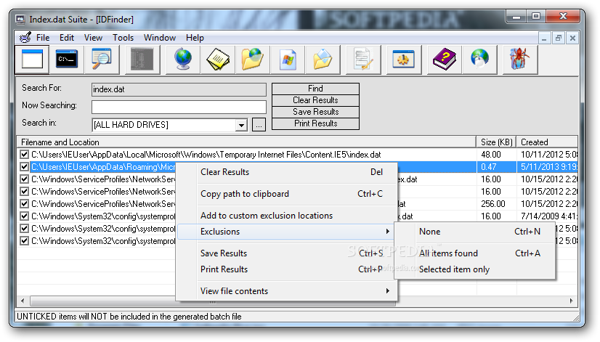The width and height of the screenshot is (600, 342).
Task: Open the Edit menu
Action: click(67, 38)
